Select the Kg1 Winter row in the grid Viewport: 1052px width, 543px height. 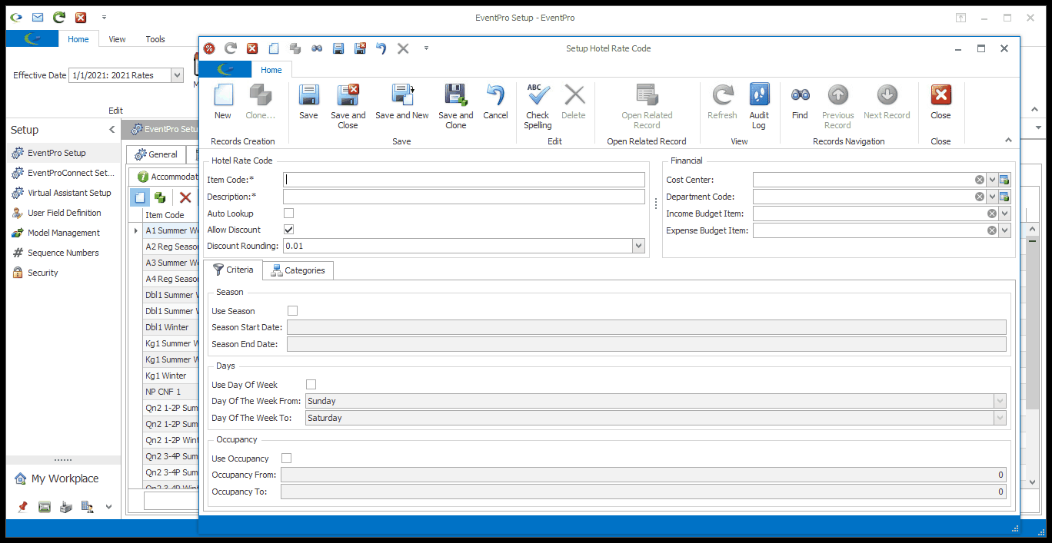pyautogui.click(x=171, y=376)
